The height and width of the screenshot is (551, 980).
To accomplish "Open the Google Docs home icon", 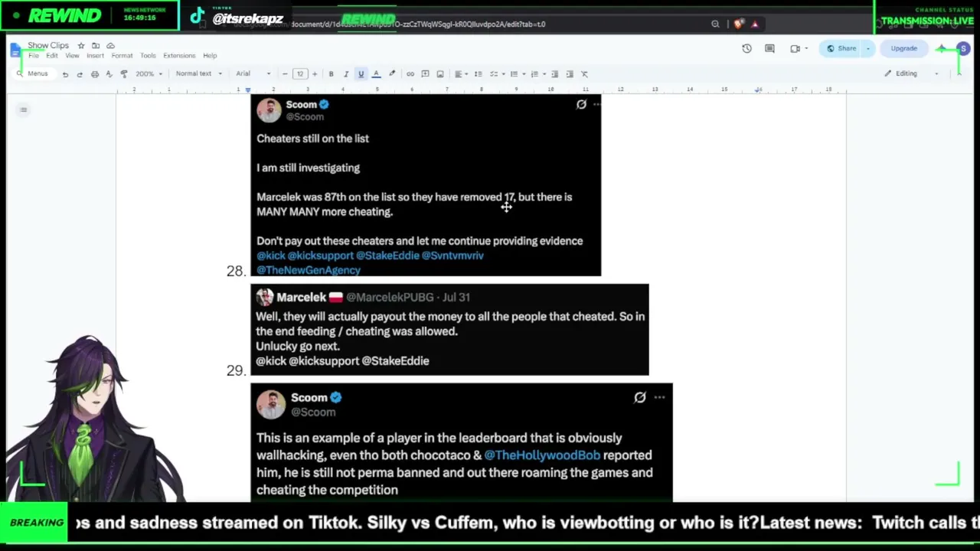I will pyautogui.click(x=16, y=51).
